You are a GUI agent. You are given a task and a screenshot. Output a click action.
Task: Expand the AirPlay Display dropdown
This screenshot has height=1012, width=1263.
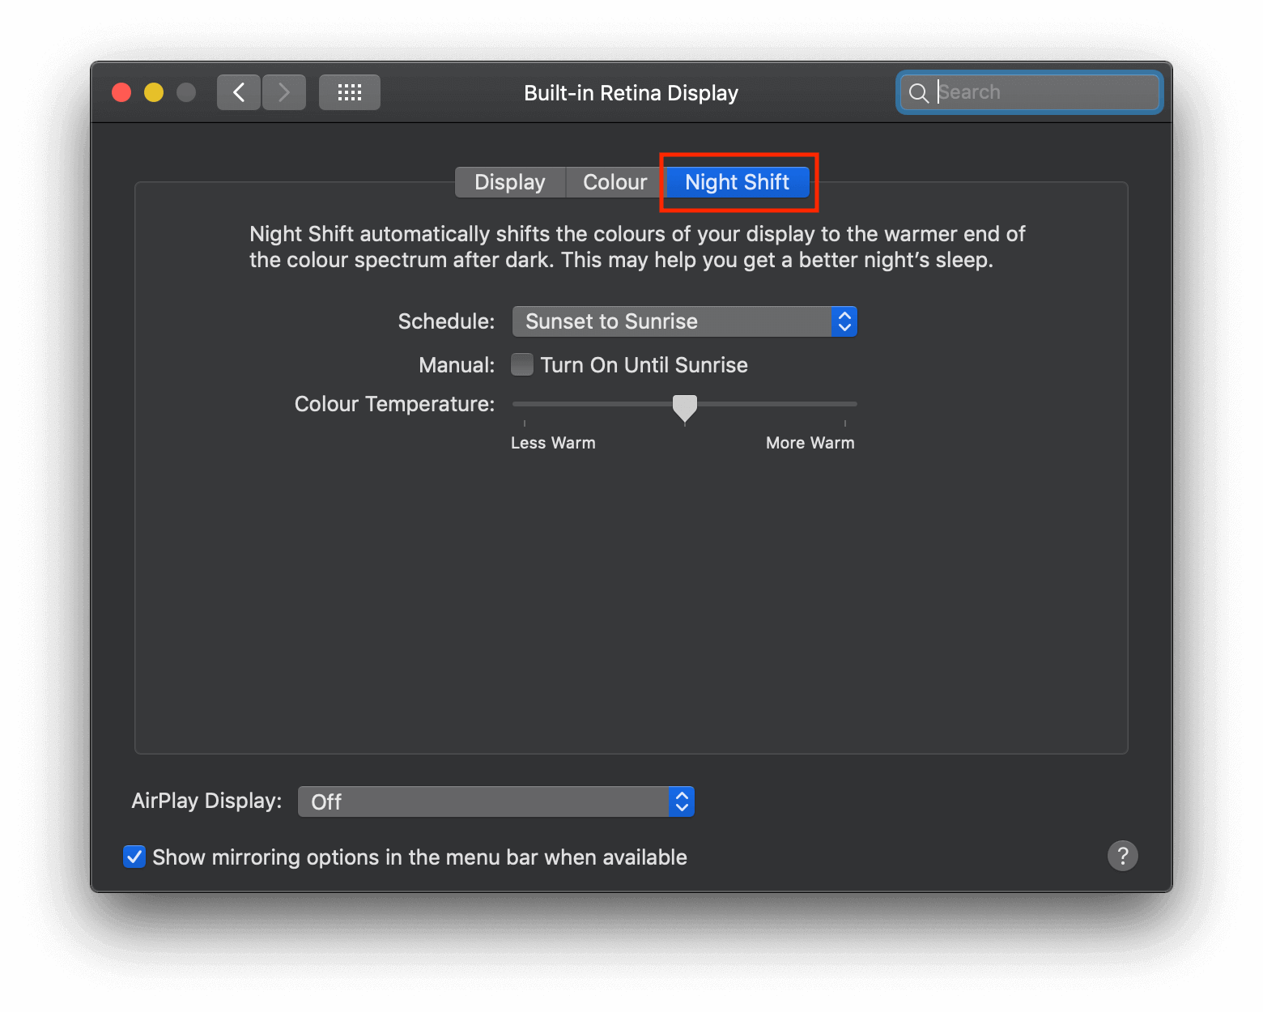[495, 802]
